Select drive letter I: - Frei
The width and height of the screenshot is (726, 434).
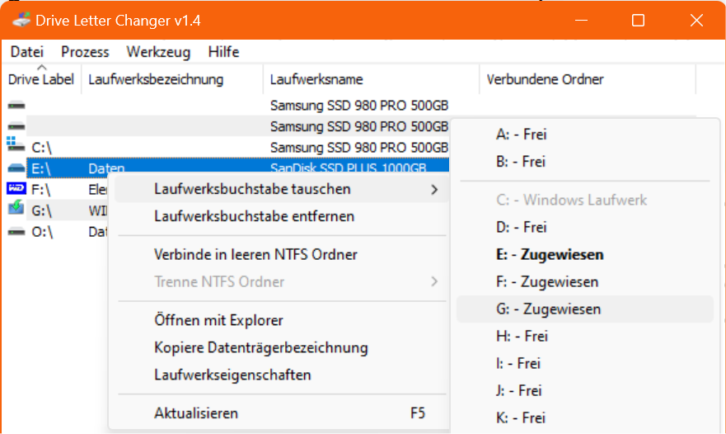(x=518, y=364)
